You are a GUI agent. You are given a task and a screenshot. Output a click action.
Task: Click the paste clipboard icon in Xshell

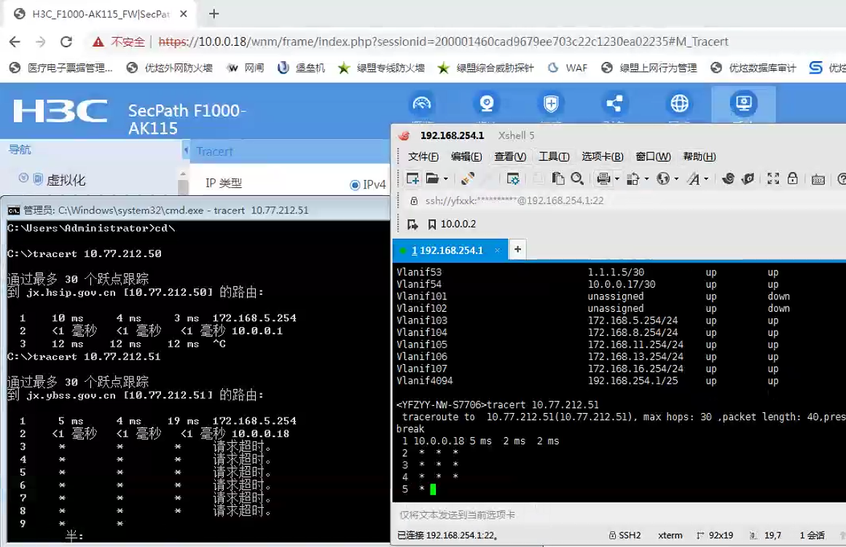(558, 178)
